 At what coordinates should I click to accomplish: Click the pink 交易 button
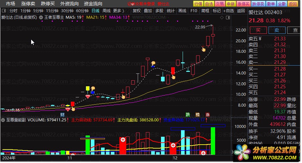point(220,4)
